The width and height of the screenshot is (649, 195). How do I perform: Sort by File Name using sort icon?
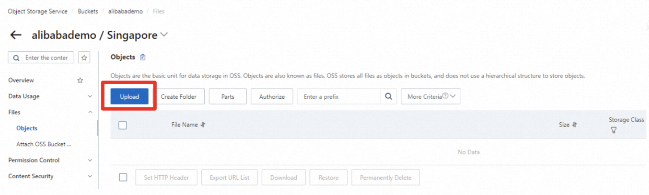tap(203, 125)
